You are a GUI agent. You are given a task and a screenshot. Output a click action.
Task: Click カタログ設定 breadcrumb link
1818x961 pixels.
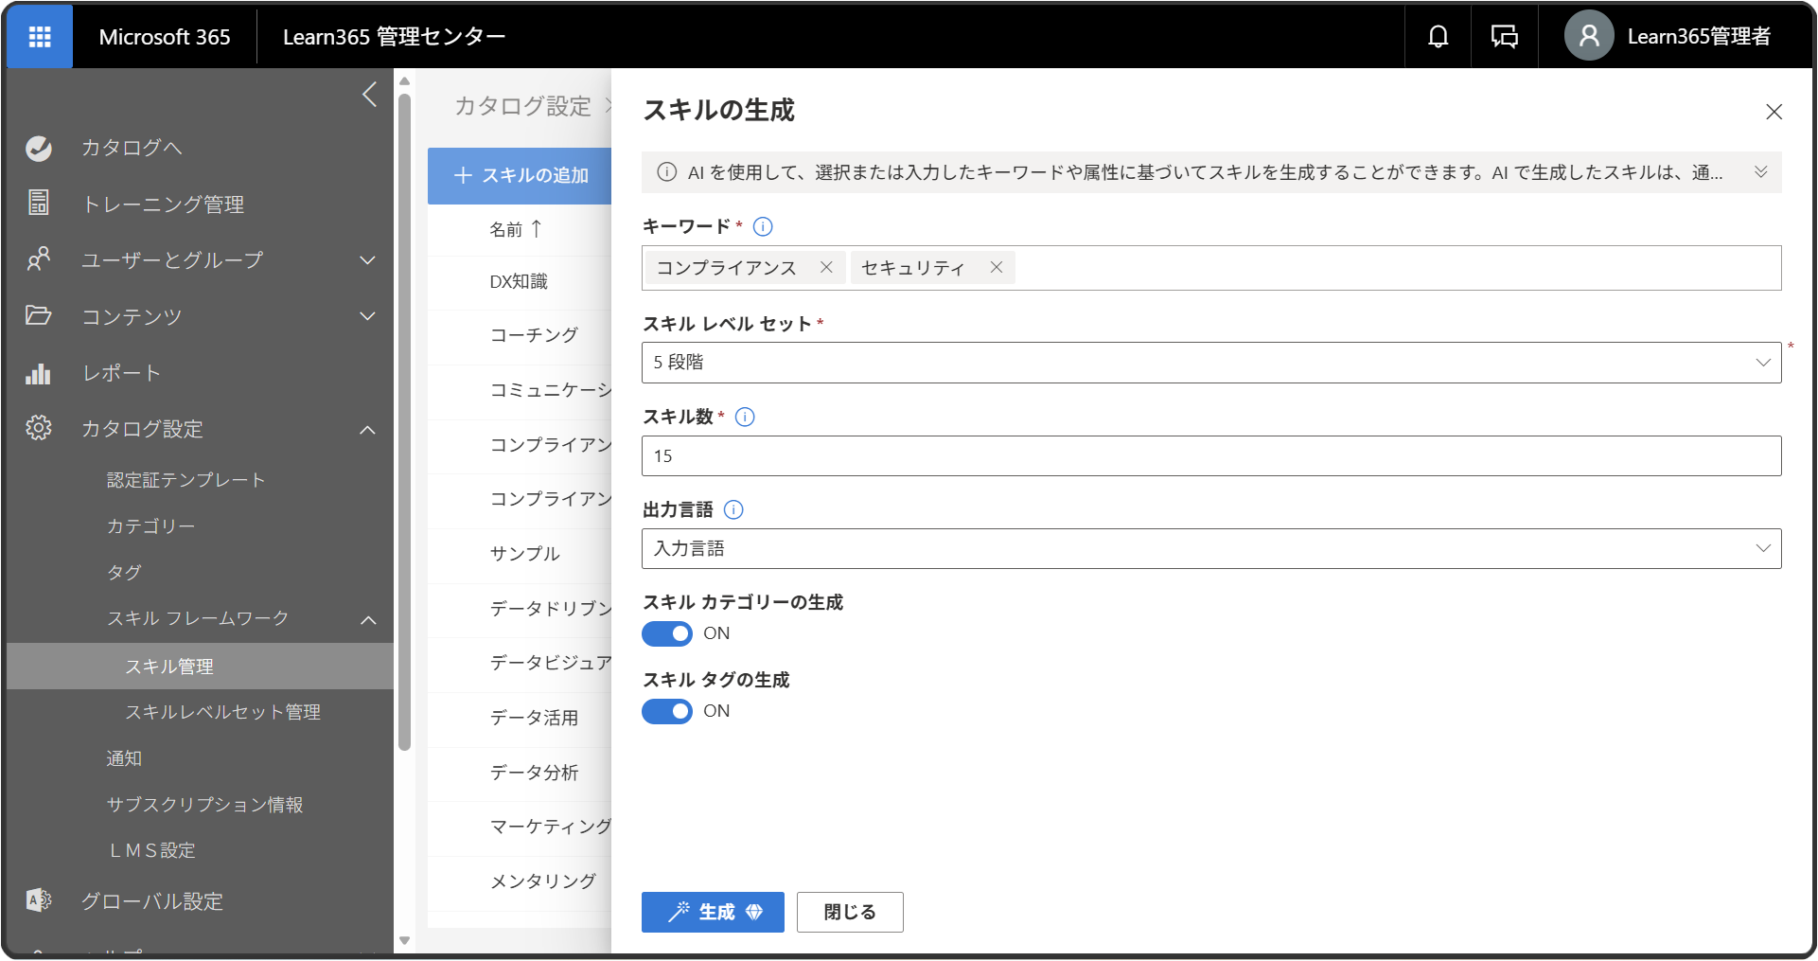(x=522, y=106)
